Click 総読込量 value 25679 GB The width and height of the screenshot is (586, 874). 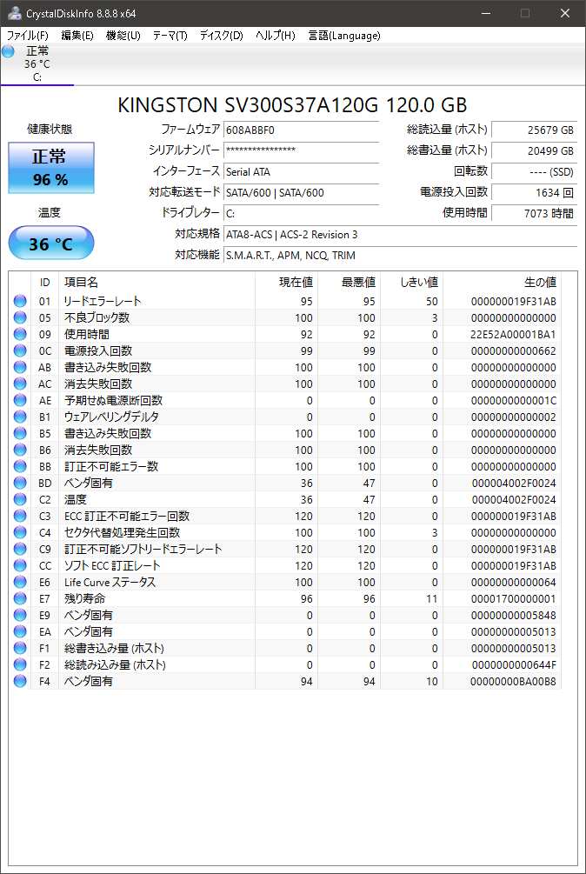[535, 130]
